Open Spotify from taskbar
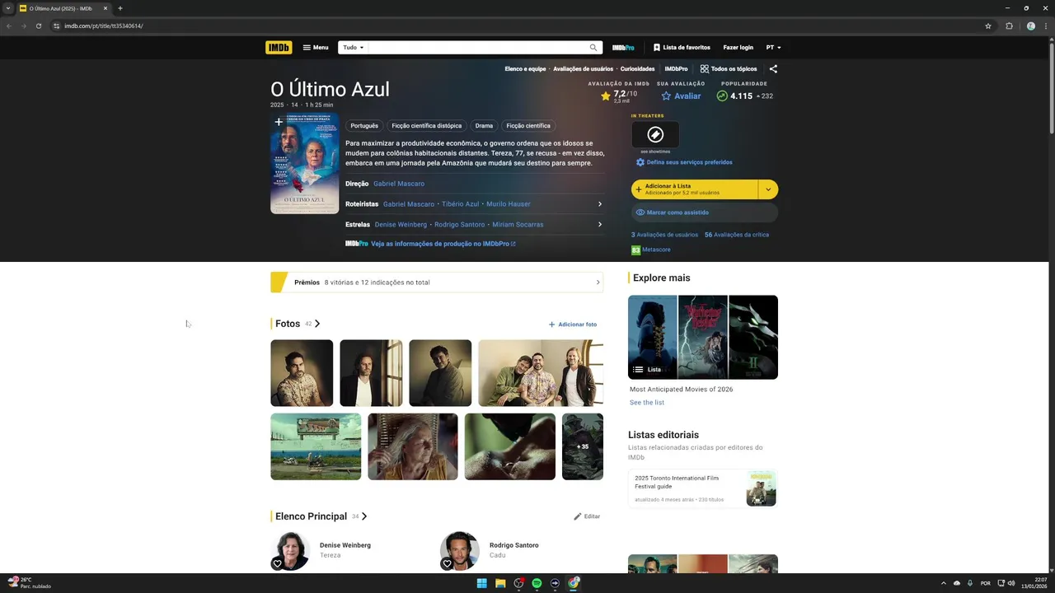This screenshot has height=593, width=1055. [x=537, y=583]
